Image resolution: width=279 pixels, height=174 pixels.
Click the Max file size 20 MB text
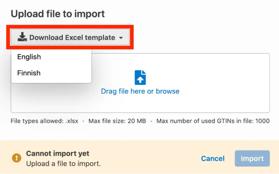[x=117, y=121]
